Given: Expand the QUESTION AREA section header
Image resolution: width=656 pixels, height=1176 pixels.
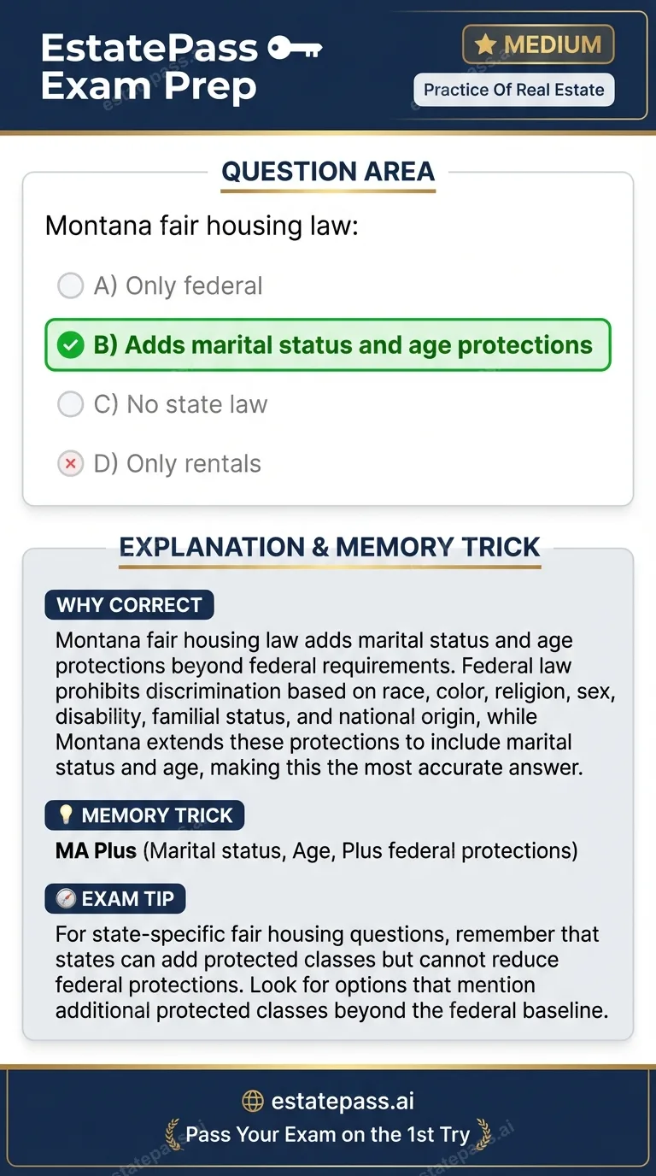Looking at the screenshot, I should coord(328,173).
